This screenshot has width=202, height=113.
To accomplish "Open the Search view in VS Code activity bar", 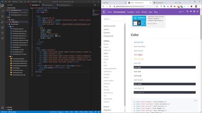I will point(3,11).
